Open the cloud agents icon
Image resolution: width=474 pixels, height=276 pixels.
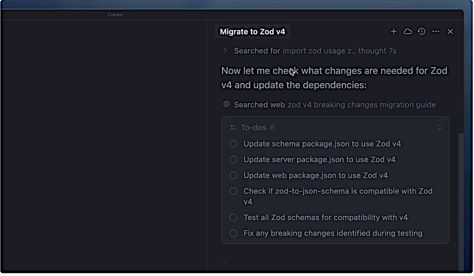[x=408, y=32]
